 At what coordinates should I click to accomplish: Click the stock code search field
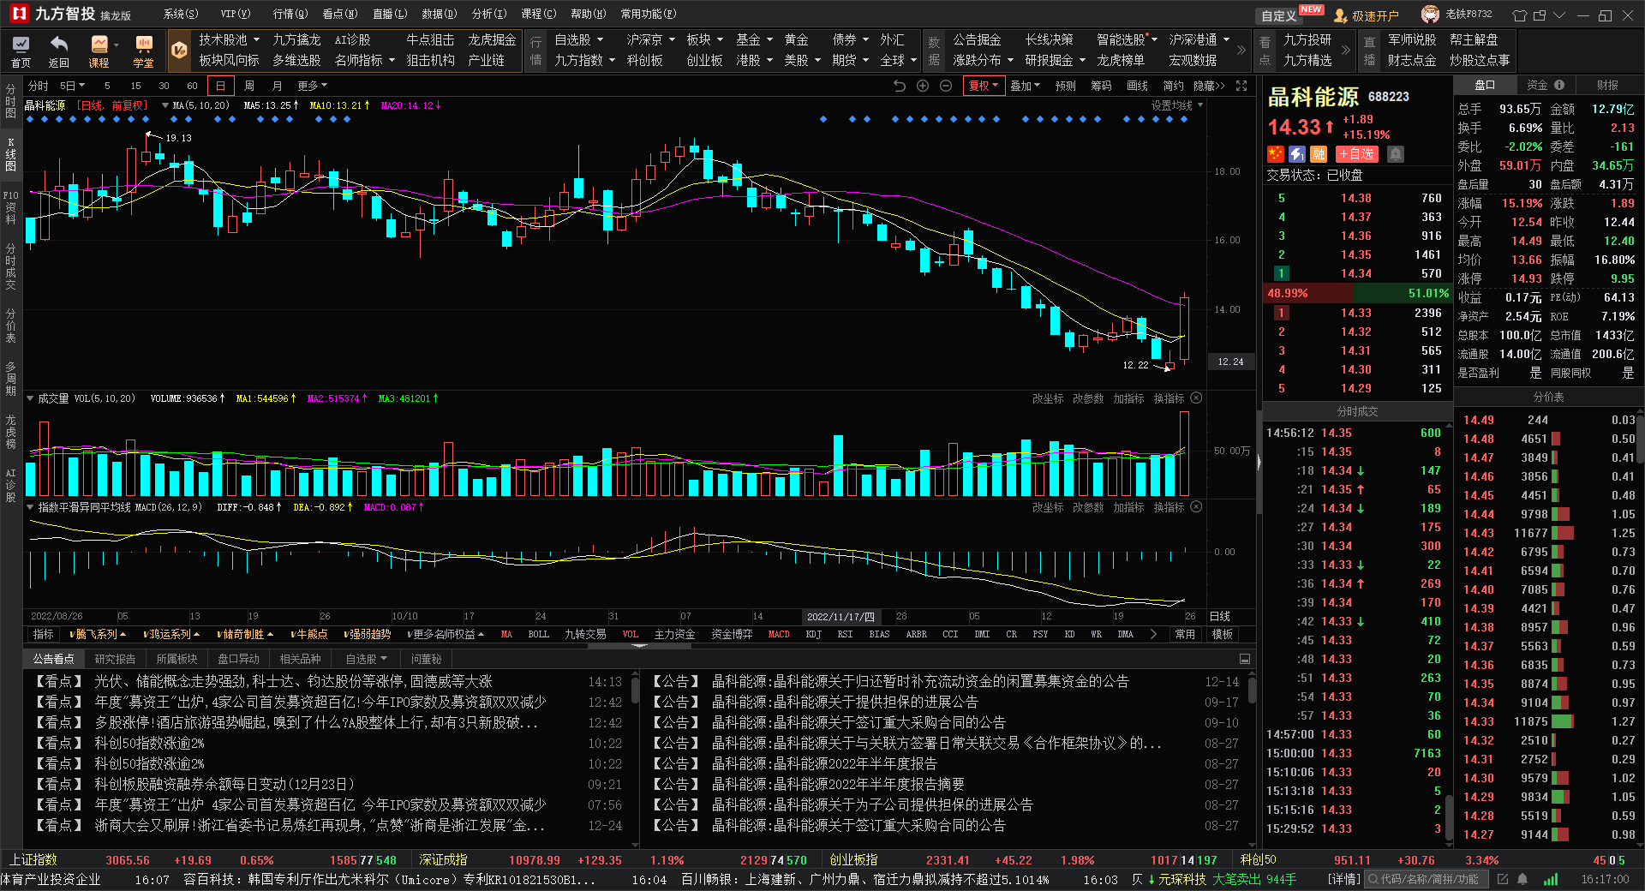[1427, 880]
